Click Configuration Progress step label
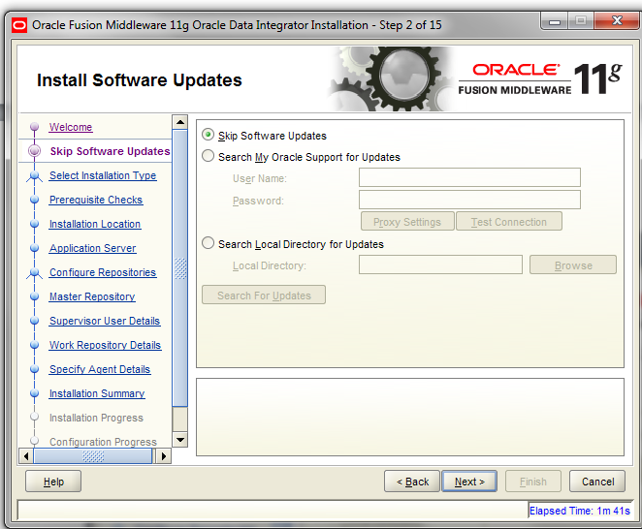 [x=103, y=442]
